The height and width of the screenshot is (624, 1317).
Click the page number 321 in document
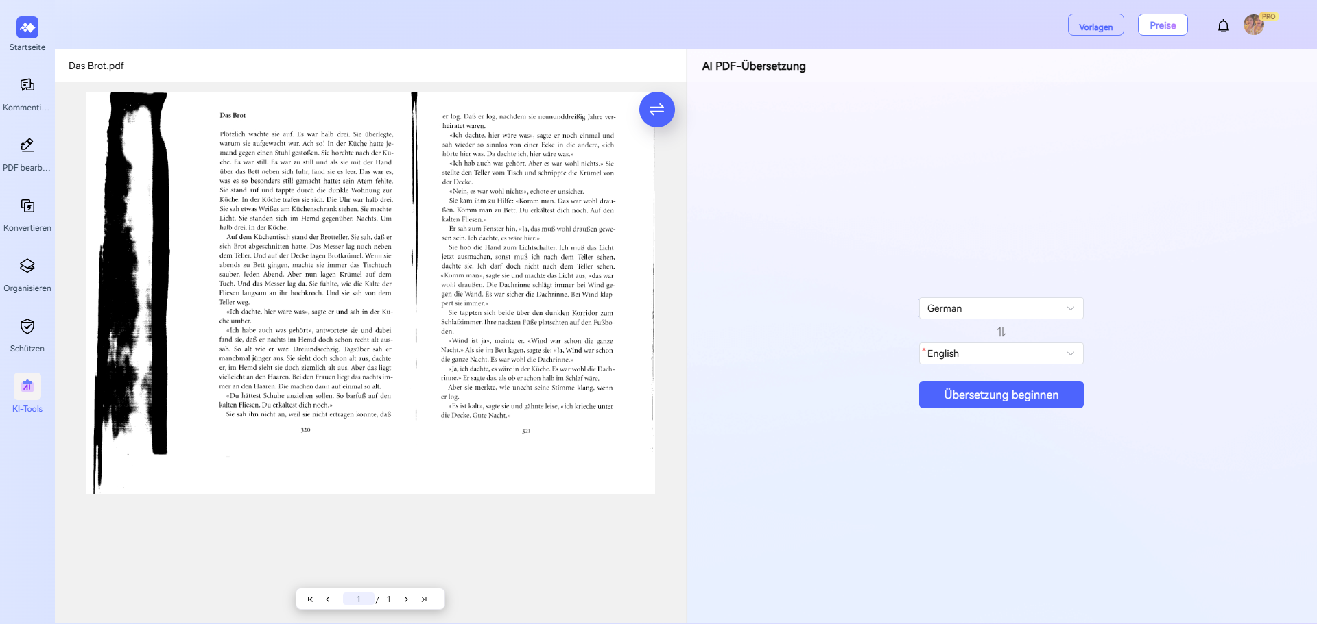click(x=526, y=431)
